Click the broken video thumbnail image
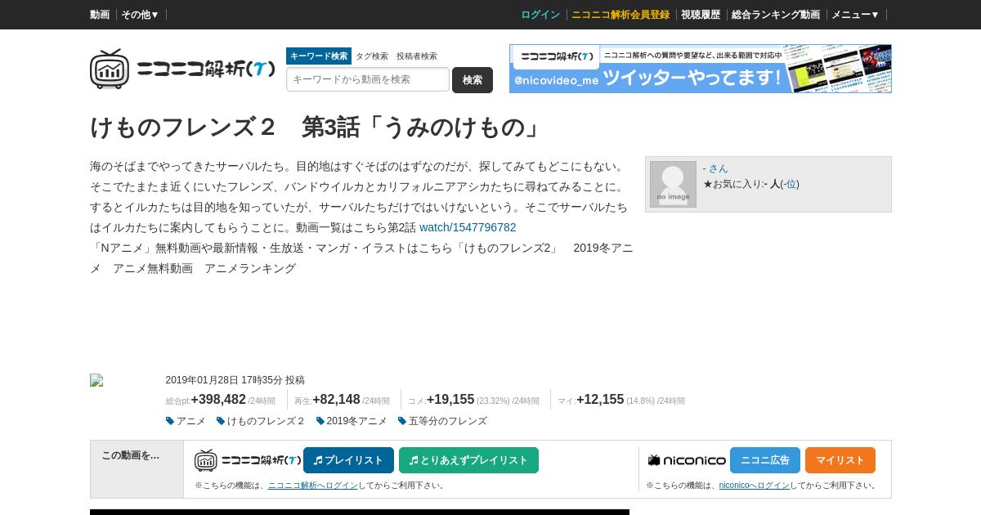Viewport: 981px width, 515px height. (96, 380)
